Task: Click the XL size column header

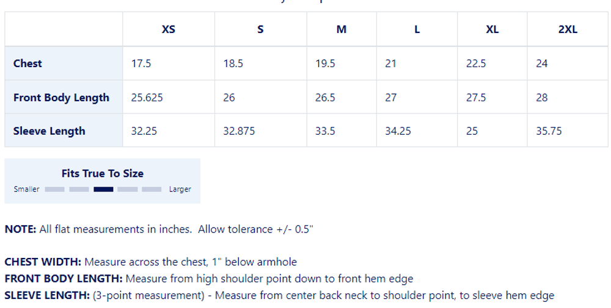Action: click(x=492, y=29)
